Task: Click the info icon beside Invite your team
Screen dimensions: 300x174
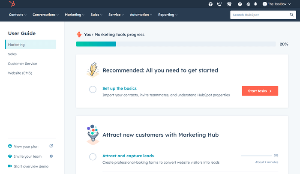Action: click(x=51, y=156)
